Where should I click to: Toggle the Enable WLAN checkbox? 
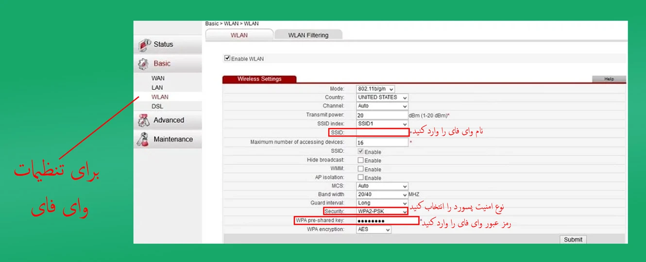(x=227, y=59)
